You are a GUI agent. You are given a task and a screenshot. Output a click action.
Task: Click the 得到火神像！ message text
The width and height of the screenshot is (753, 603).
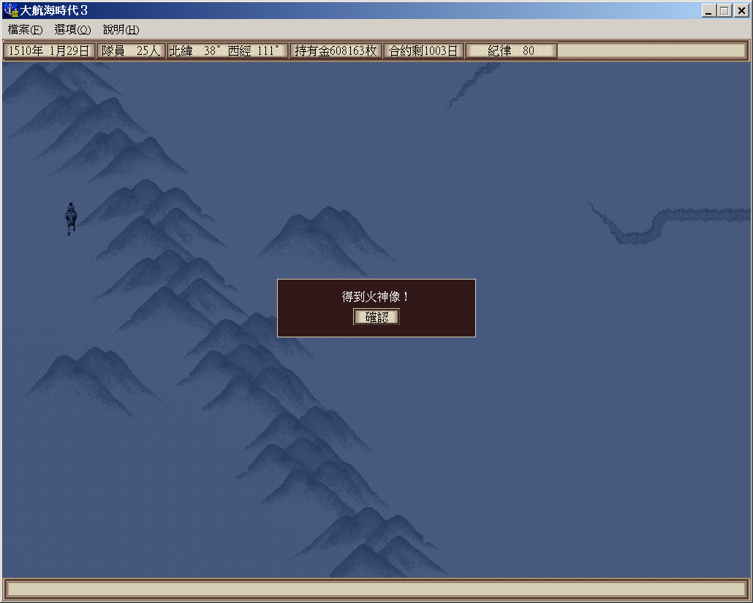click(x=376, y=297)
